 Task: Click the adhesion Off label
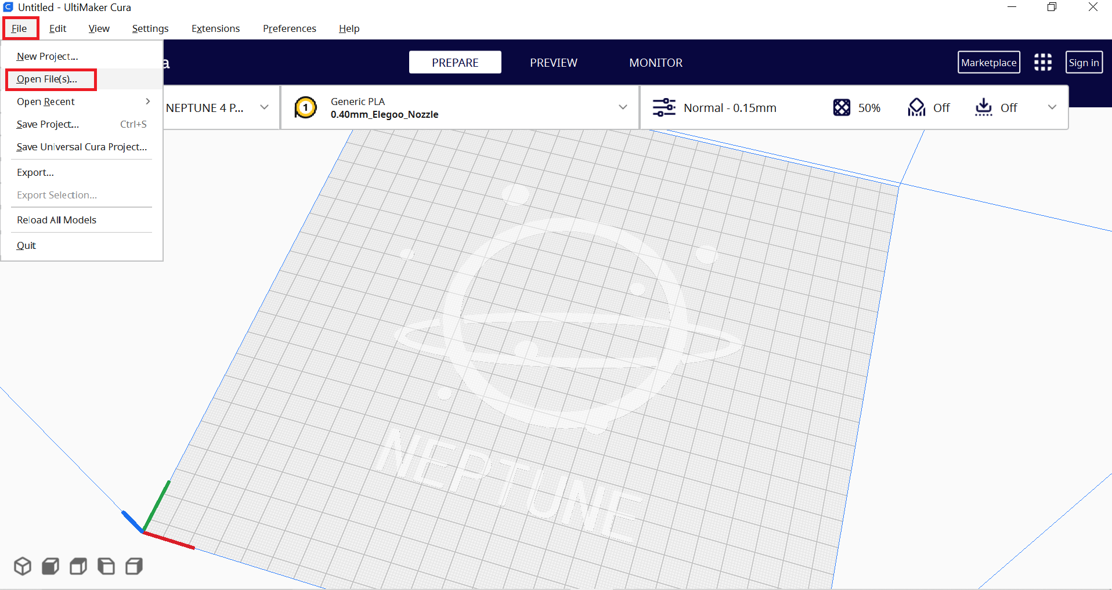(1009, 108)
